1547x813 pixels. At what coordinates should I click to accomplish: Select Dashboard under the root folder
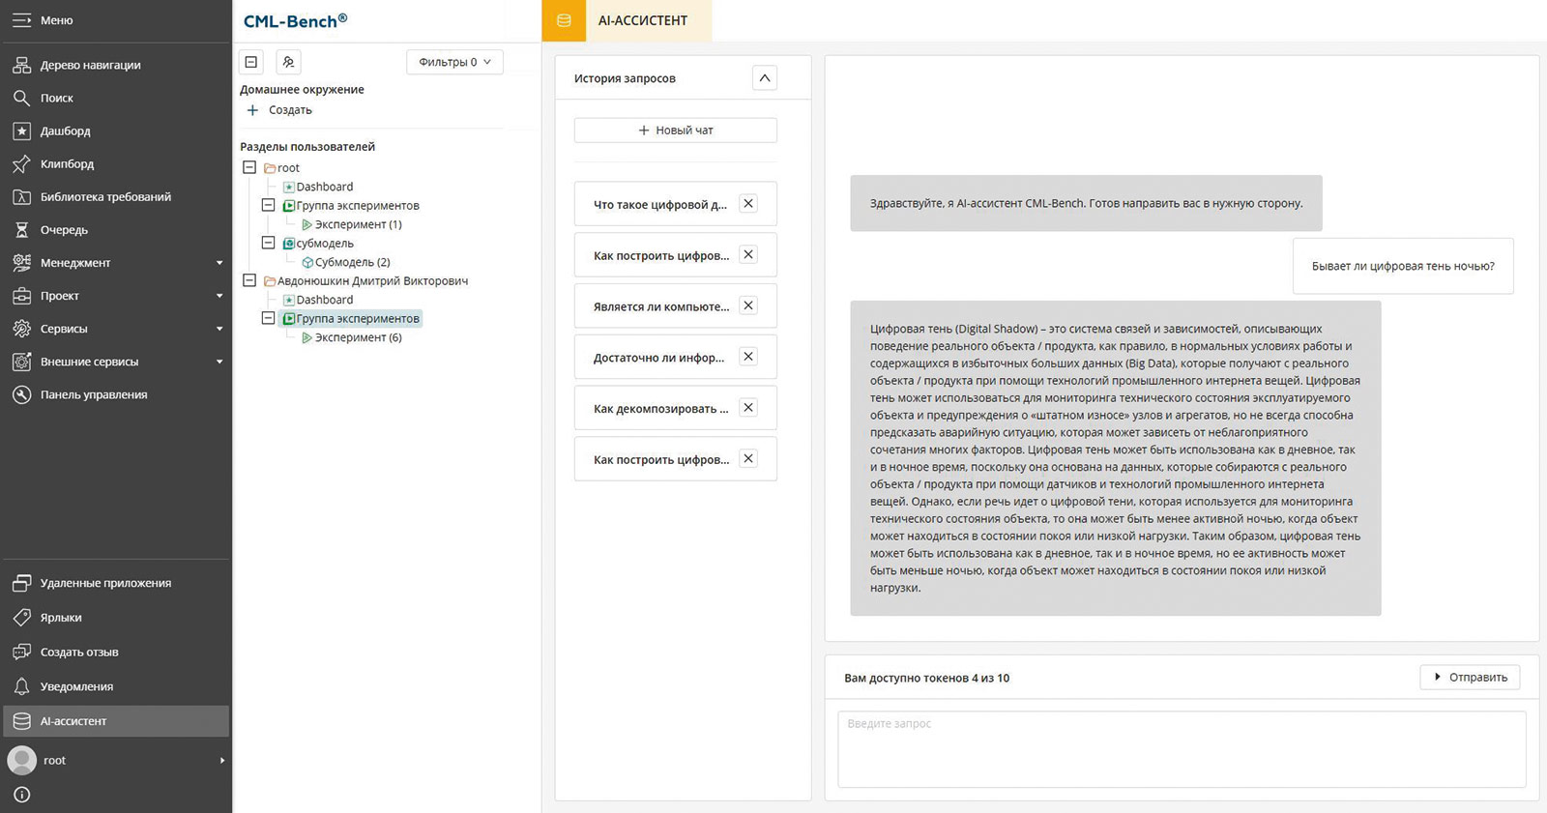[324, 187]
